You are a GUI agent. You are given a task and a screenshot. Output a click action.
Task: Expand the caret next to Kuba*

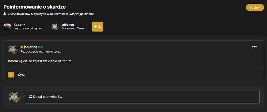click(x=25, y=25)
